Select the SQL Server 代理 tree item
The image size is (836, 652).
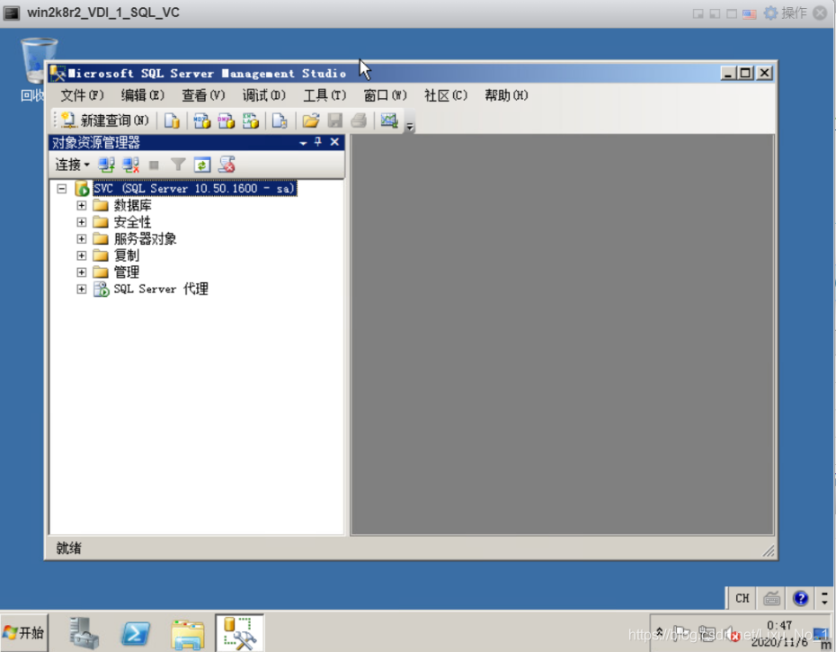[161, 290]
